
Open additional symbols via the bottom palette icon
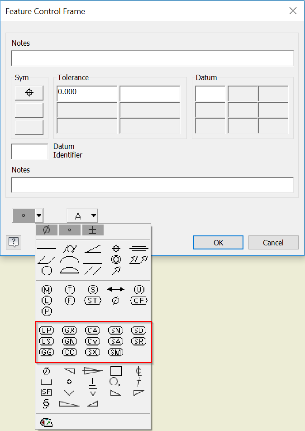click(x=46, y=421)
